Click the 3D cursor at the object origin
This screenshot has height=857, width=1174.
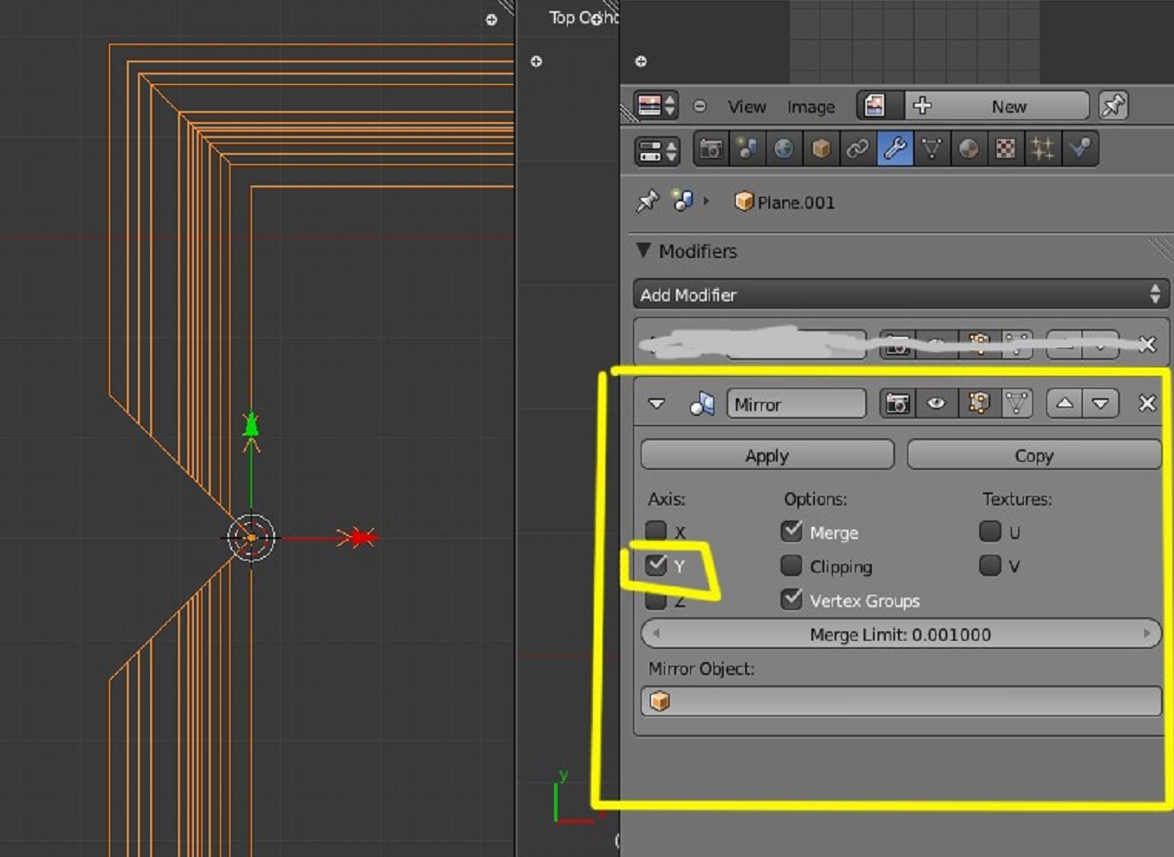pos(251,538)
